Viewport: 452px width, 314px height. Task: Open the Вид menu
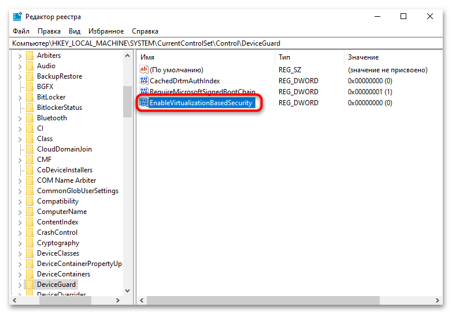tap(75, 31)
